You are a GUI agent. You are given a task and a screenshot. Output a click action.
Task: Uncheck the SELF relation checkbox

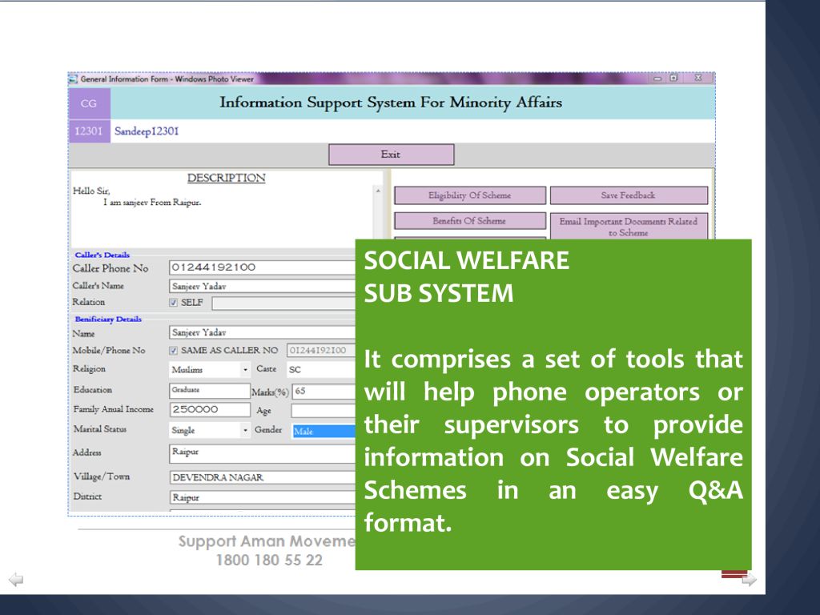click(x=174, y=303)
